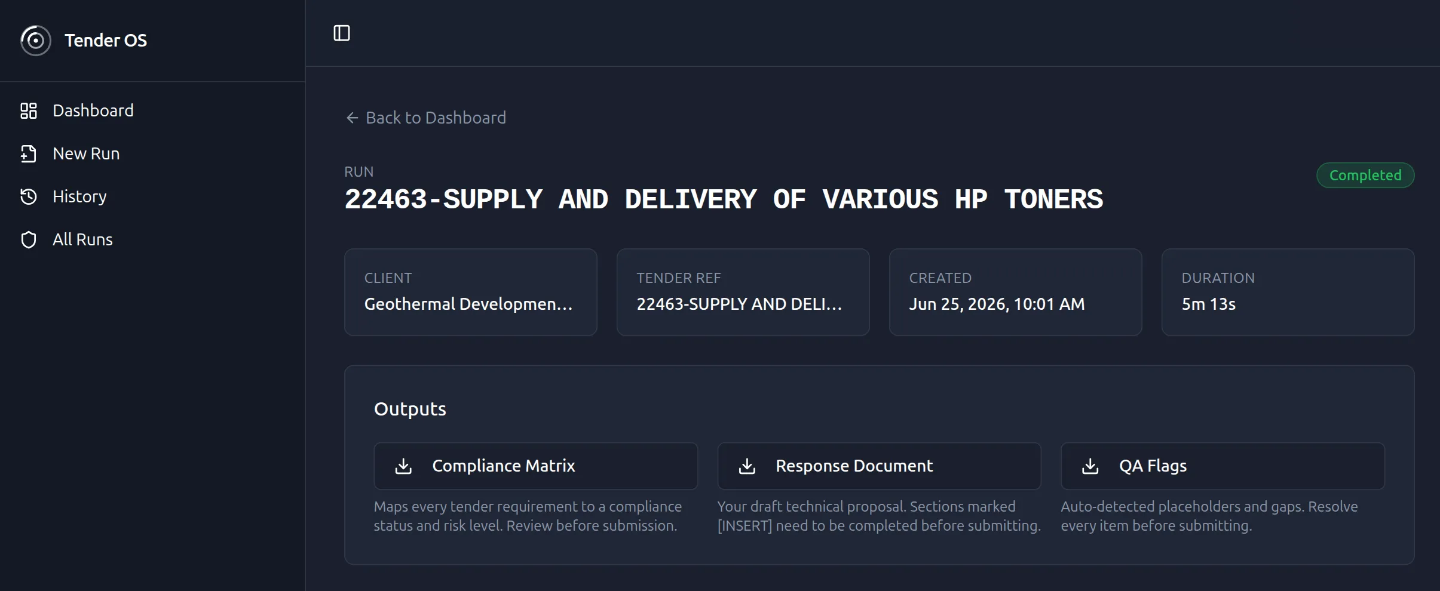1440x591 pixels.
Task: Click the All Runs shield icon
Action: point(29,240)
